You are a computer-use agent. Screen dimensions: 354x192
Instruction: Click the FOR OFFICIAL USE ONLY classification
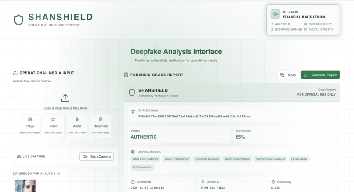316,94
